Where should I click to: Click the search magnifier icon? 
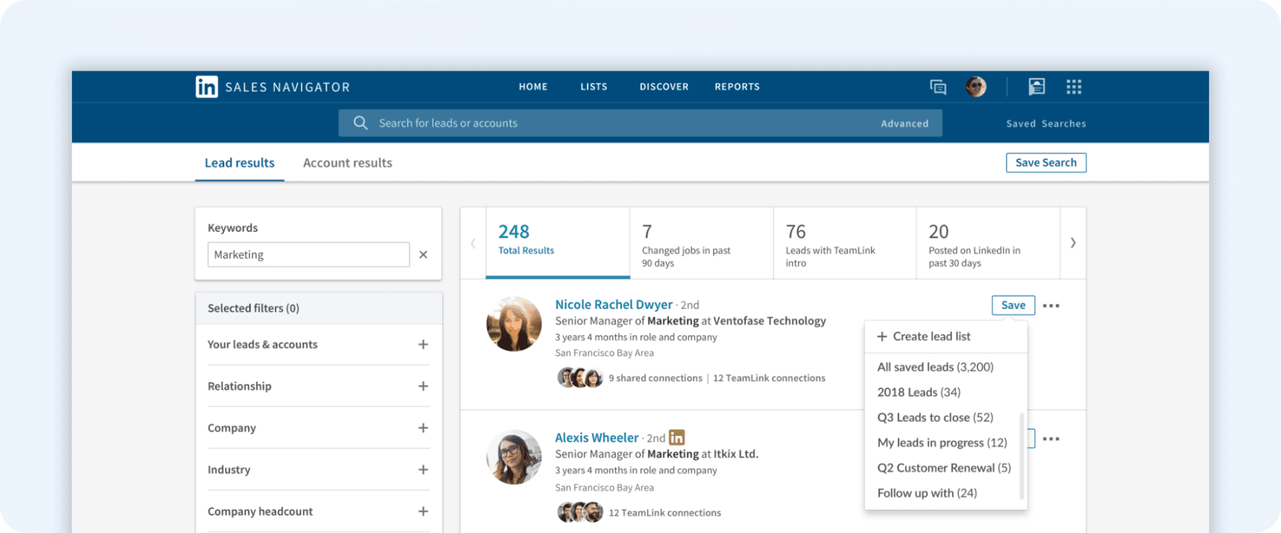tap(360, 123)
